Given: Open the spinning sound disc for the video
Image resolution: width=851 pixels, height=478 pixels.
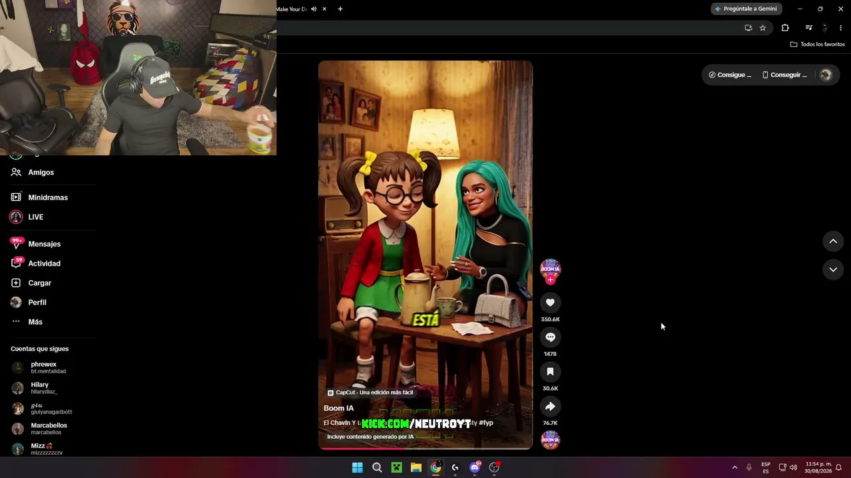Looking at the screenshot, I should pos(550,439).
